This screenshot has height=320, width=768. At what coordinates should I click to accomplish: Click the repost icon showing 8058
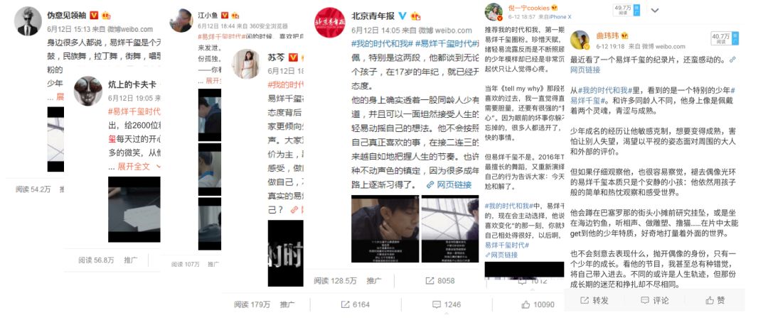[x=430, y=280]
